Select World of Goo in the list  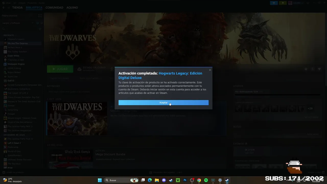click(14, 151)
